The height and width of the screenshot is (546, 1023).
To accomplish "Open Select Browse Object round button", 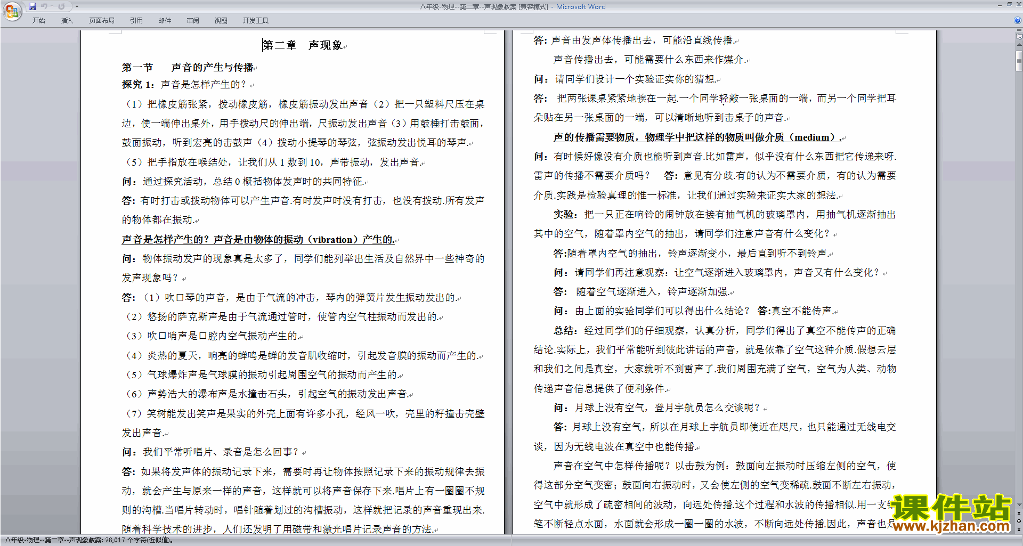I will click(1019, 521).
